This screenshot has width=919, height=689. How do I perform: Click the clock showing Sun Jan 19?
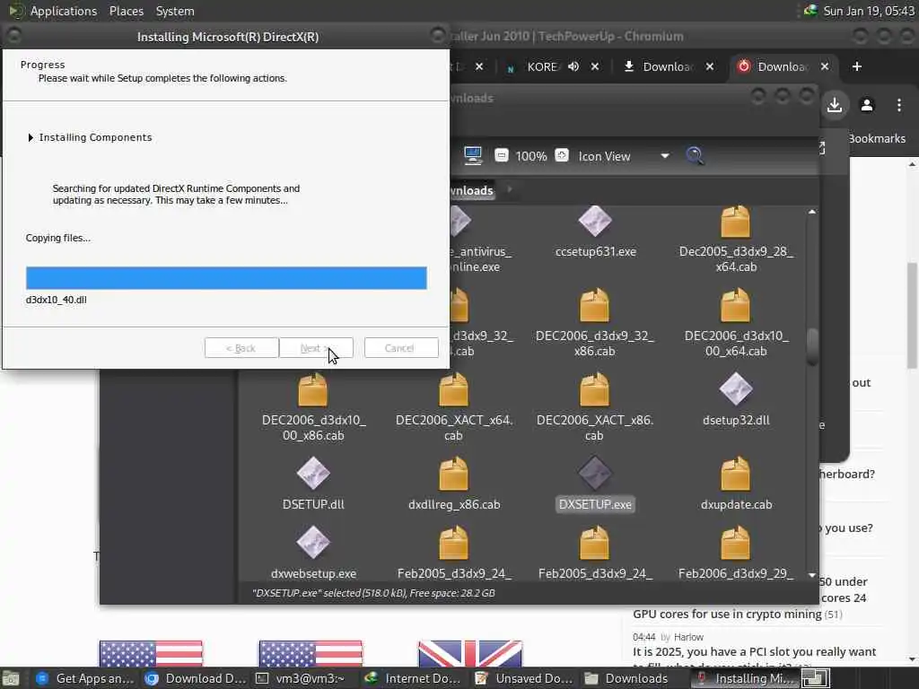point(869,11)
